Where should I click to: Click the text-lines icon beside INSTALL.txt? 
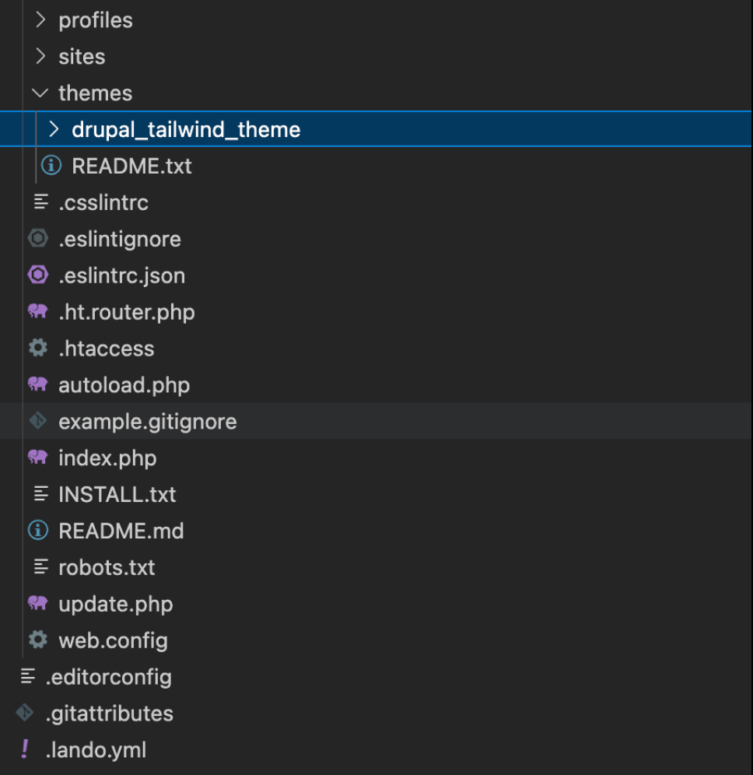pos(41,494)
